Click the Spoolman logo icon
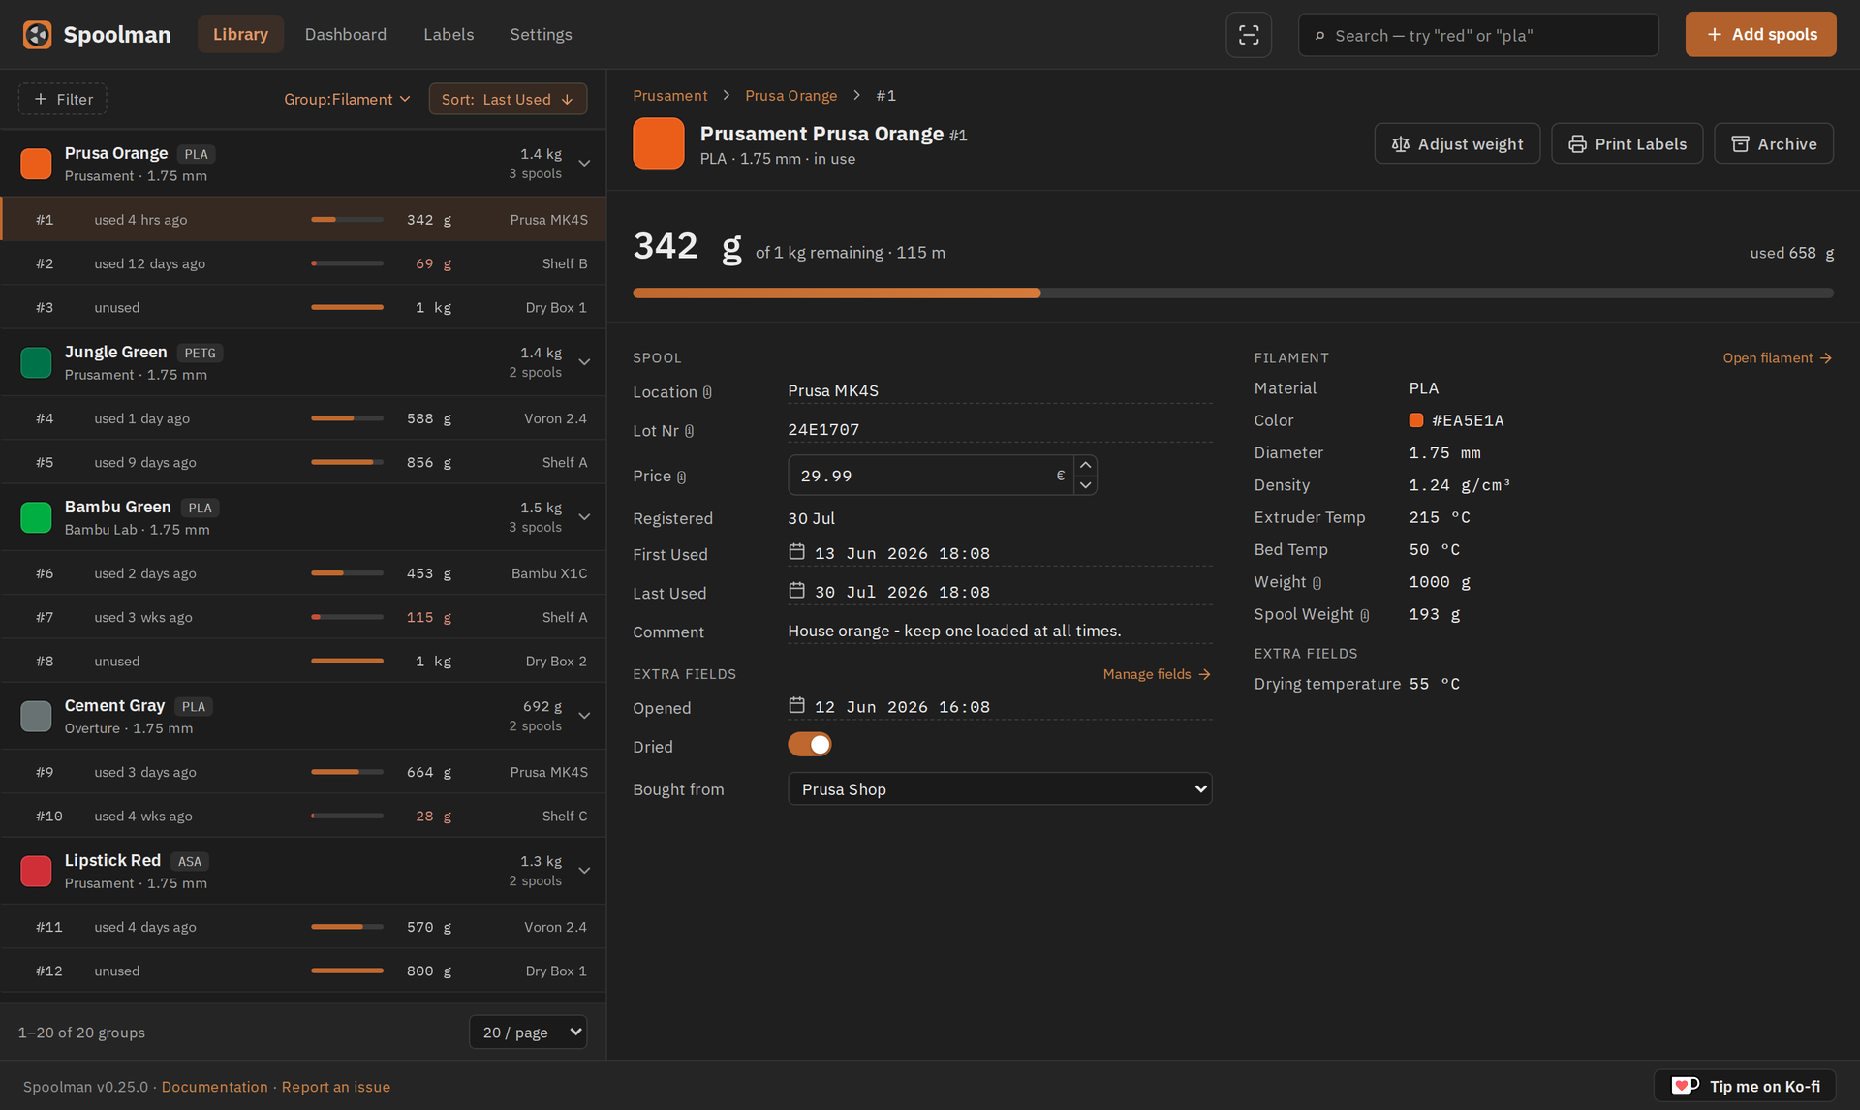The image size is (1860, 1110). 37,35
